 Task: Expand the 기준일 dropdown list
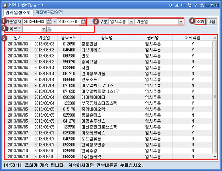point(181,22)
